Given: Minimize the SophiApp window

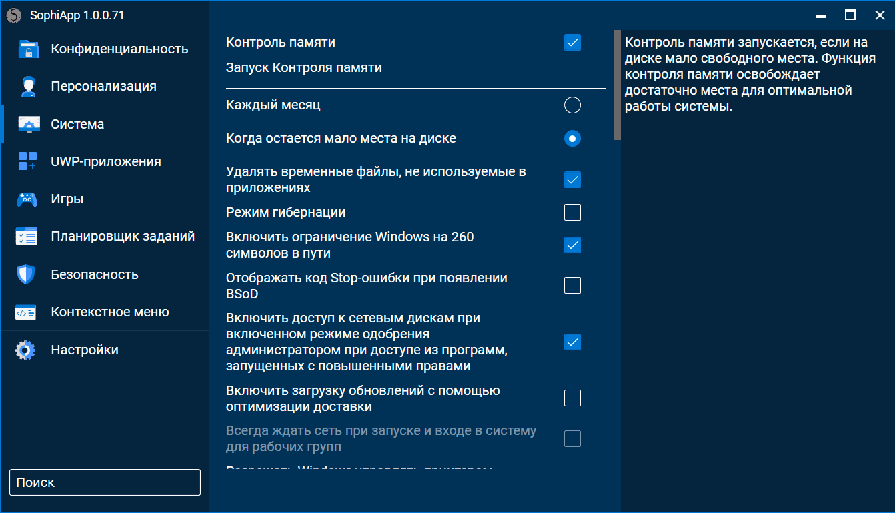Looking at the screenshot, I should pos(821,15).
